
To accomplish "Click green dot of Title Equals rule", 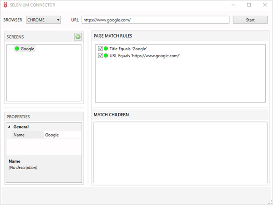I will [106, 49].
